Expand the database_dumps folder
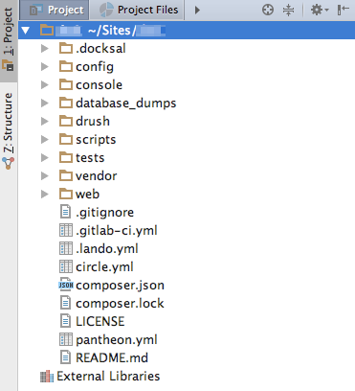 [45, 103]
